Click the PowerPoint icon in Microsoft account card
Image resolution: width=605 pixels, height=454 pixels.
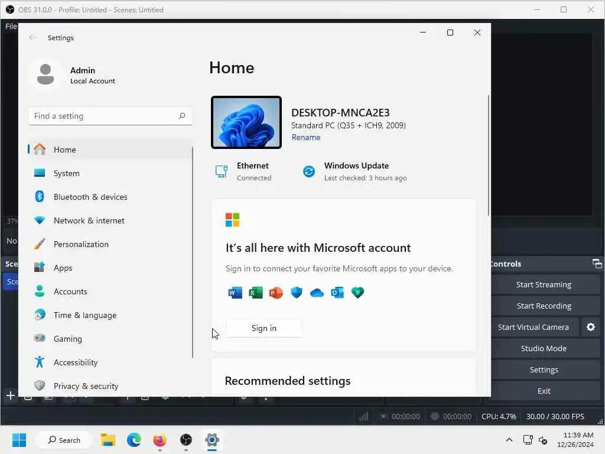coord(276,293)
